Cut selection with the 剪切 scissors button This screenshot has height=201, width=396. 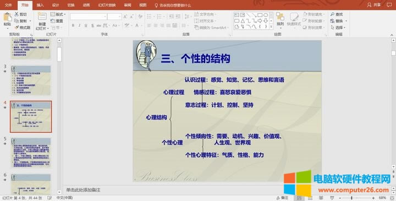click(x=21, y=14)
